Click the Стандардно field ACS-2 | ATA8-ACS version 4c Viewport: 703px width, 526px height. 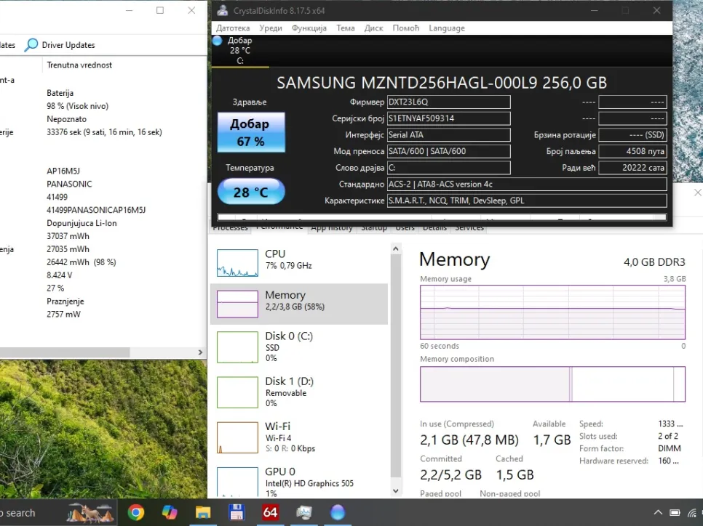click(x=527, y=185)
